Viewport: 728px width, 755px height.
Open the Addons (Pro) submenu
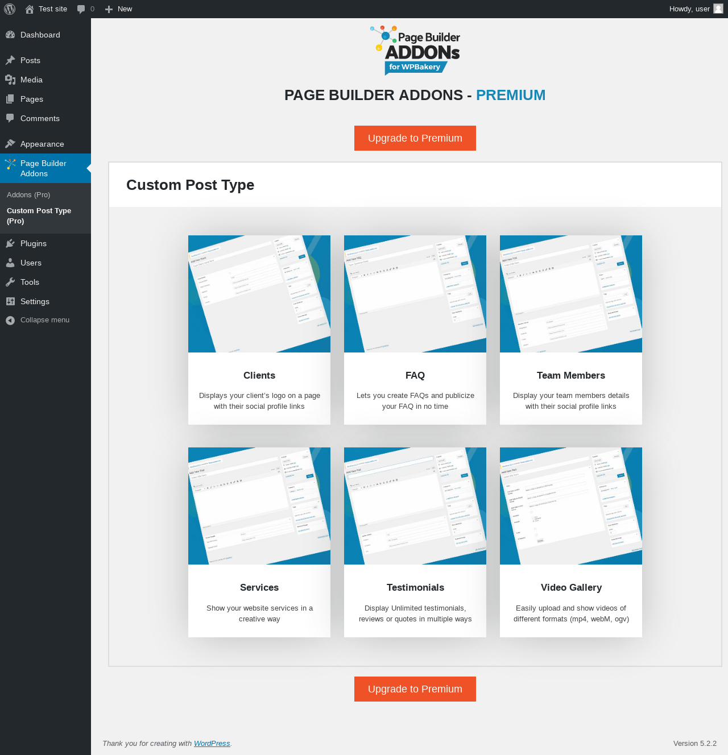pos(28,194)
